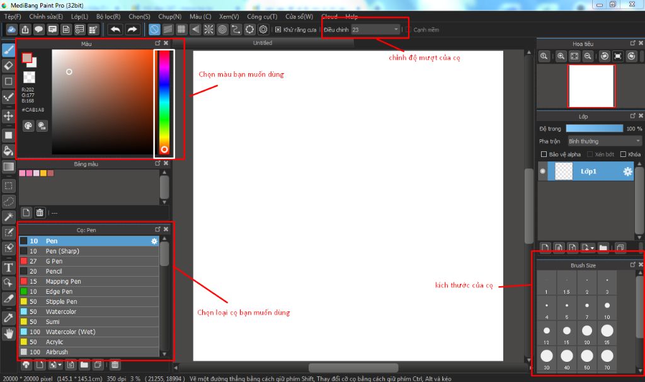Click the rainbow hue slider bar
645x382 pixels.
click(x=164, y=103)
